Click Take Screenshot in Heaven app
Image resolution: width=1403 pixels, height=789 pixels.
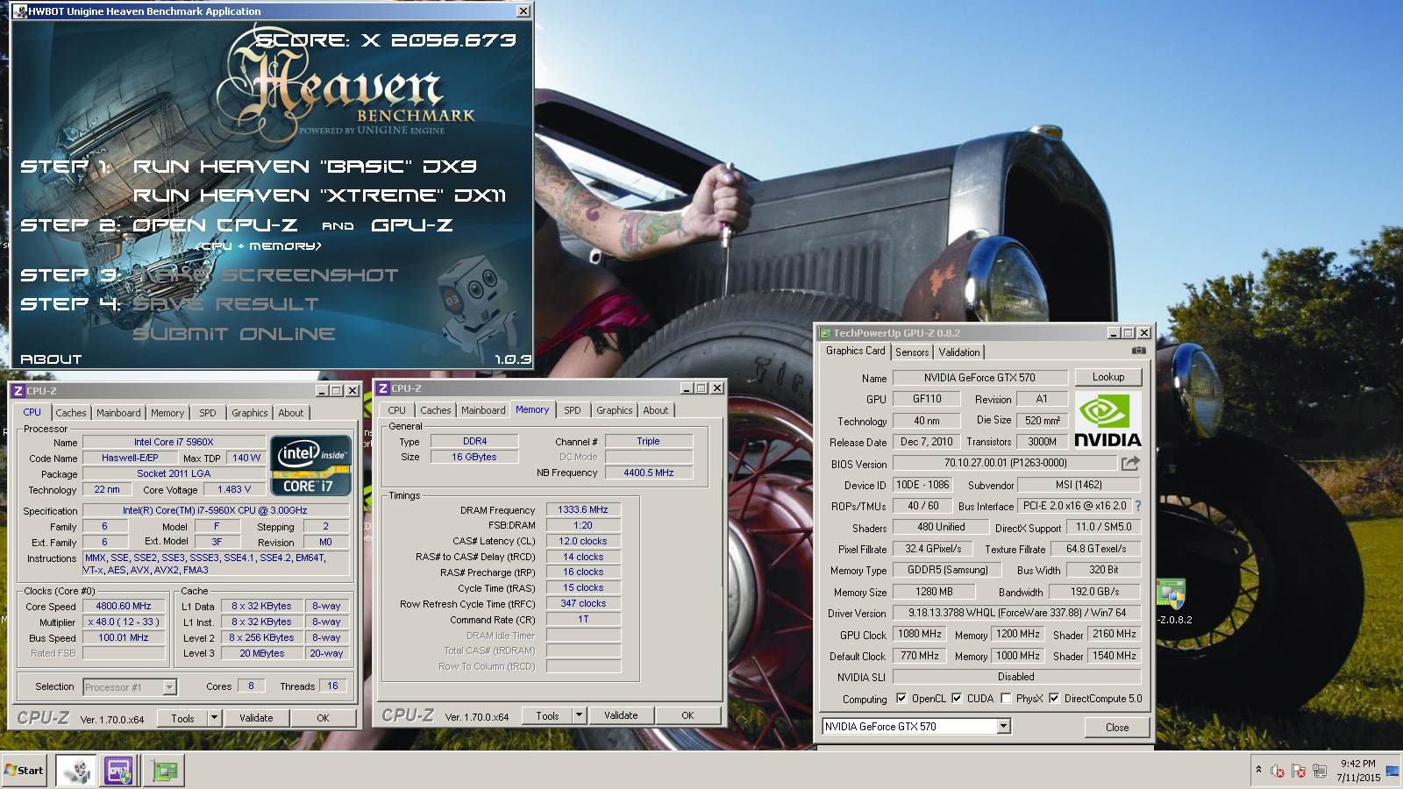coord(265,275)
